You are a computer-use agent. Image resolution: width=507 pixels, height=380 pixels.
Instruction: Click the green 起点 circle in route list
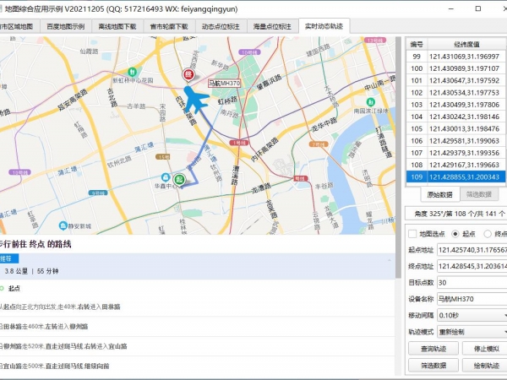pos(3,288)
